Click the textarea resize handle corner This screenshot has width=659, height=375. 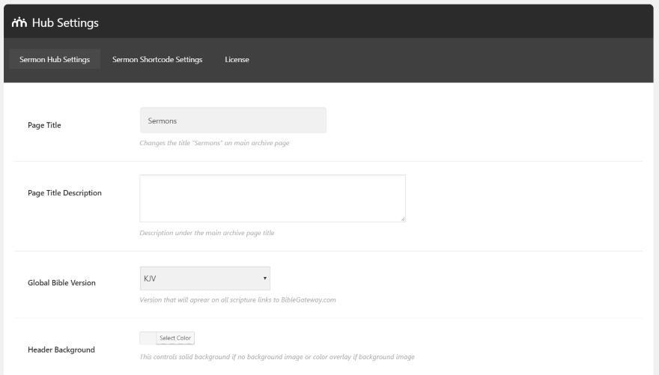403,219
